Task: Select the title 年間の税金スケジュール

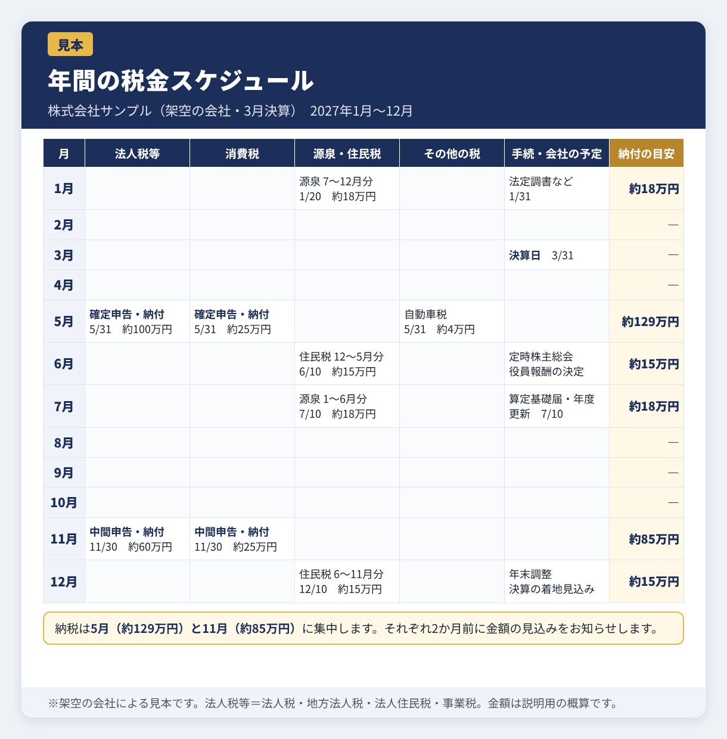Action: pyautogui.click(x=181, y=80)
